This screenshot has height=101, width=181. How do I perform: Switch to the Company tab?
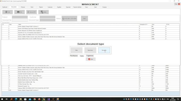click(x=104, y=7)
